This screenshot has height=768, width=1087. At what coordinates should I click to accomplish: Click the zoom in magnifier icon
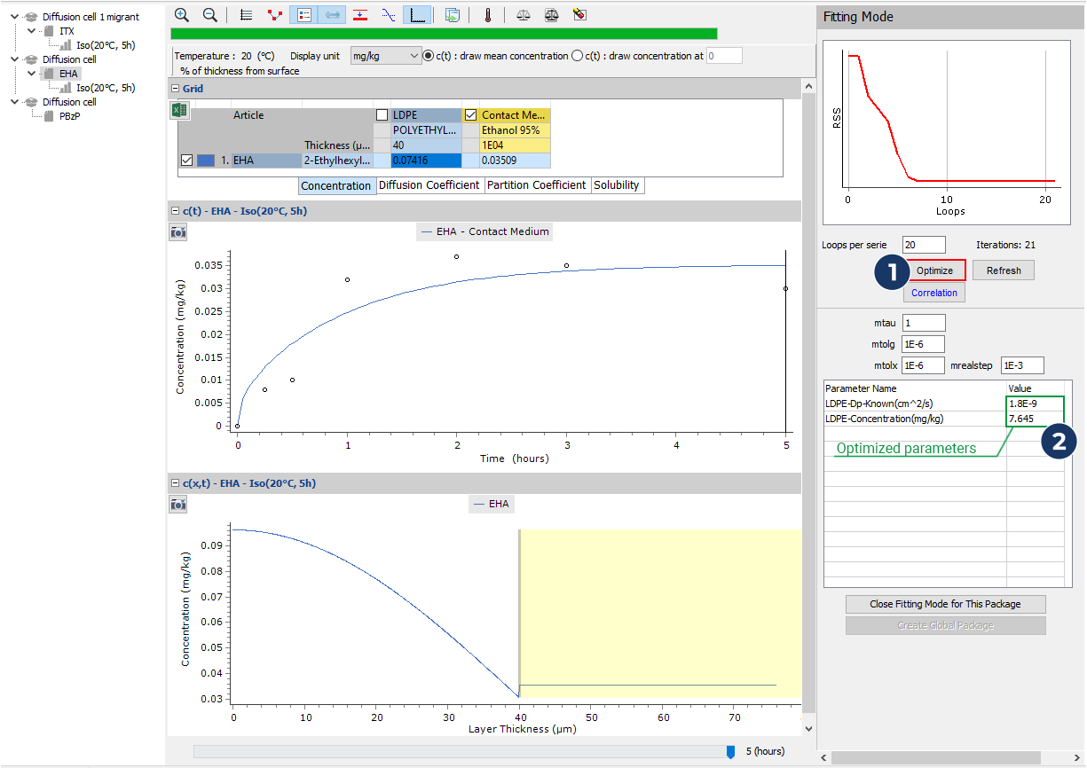(182, 14)
